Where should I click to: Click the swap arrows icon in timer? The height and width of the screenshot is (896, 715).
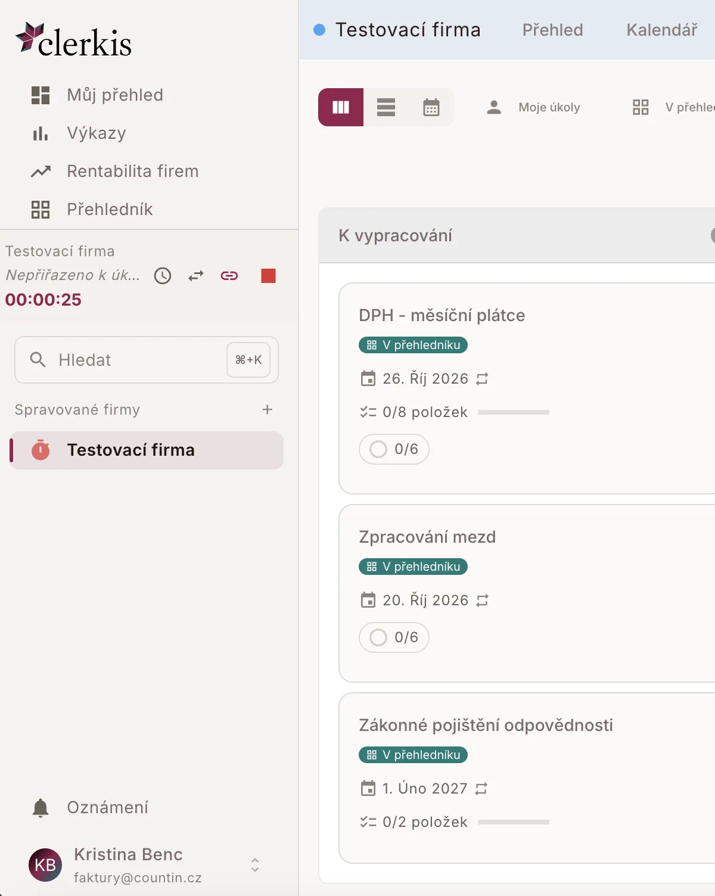(x=196, y=276)
